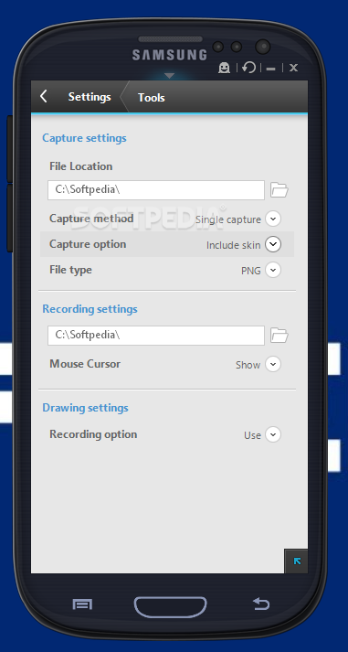Screen dimensions: 348x652
Task: Click the File type label
Action: (x=70, y=270)
